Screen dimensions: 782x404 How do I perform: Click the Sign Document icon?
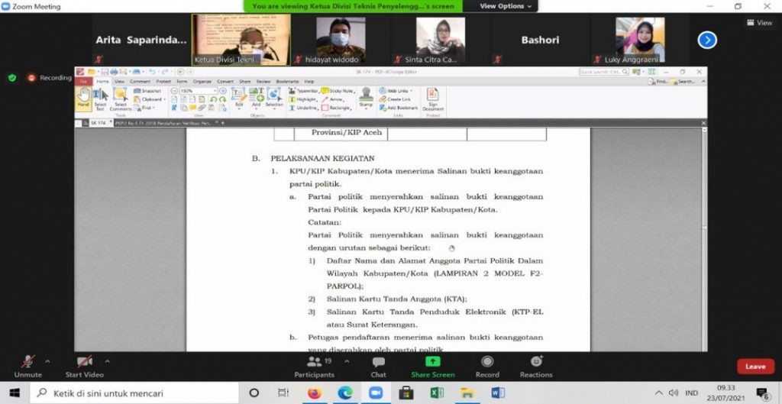(x=433, y=100)
